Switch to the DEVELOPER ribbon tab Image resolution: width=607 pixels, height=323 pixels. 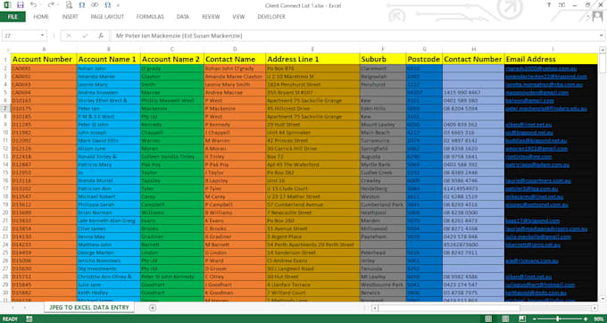(271, 17)
